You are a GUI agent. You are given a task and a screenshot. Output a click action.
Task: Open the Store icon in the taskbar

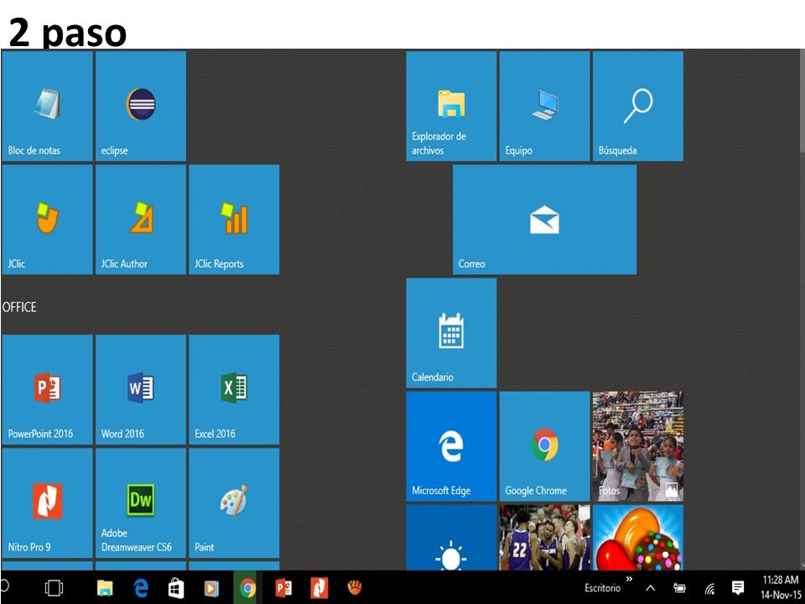point(176,588)
